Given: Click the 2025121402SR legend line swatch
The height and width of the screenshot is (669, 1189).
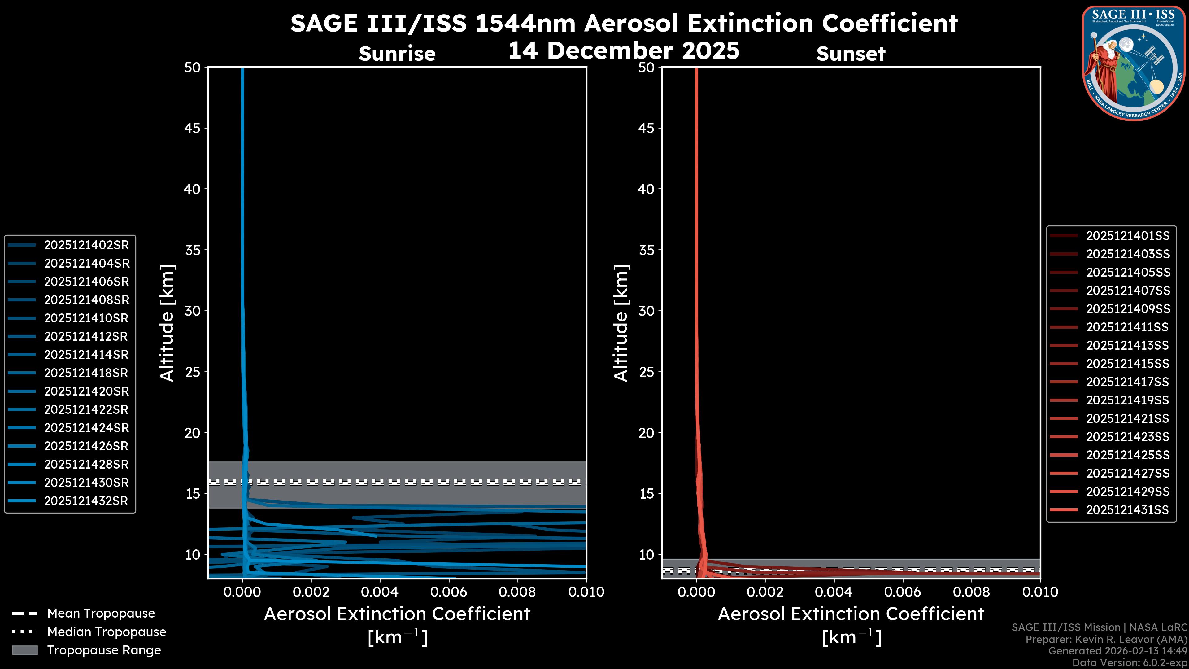Looking at the screenshot, I should point(22,245).
